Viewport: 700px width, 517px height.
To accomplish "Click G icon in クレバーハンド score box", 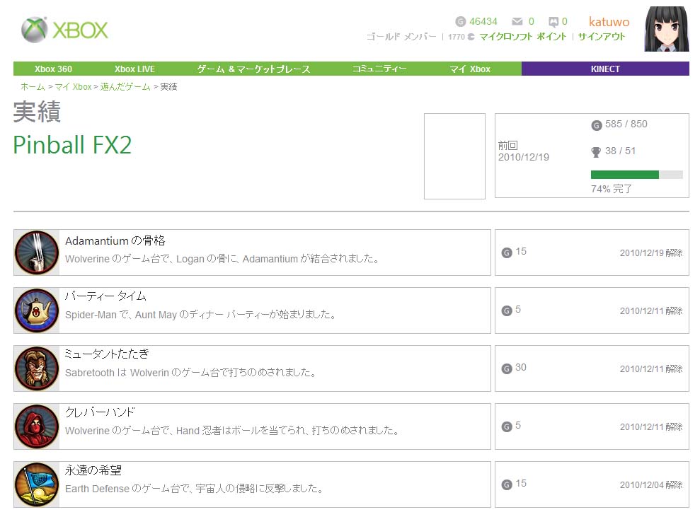I will (507, 427).
